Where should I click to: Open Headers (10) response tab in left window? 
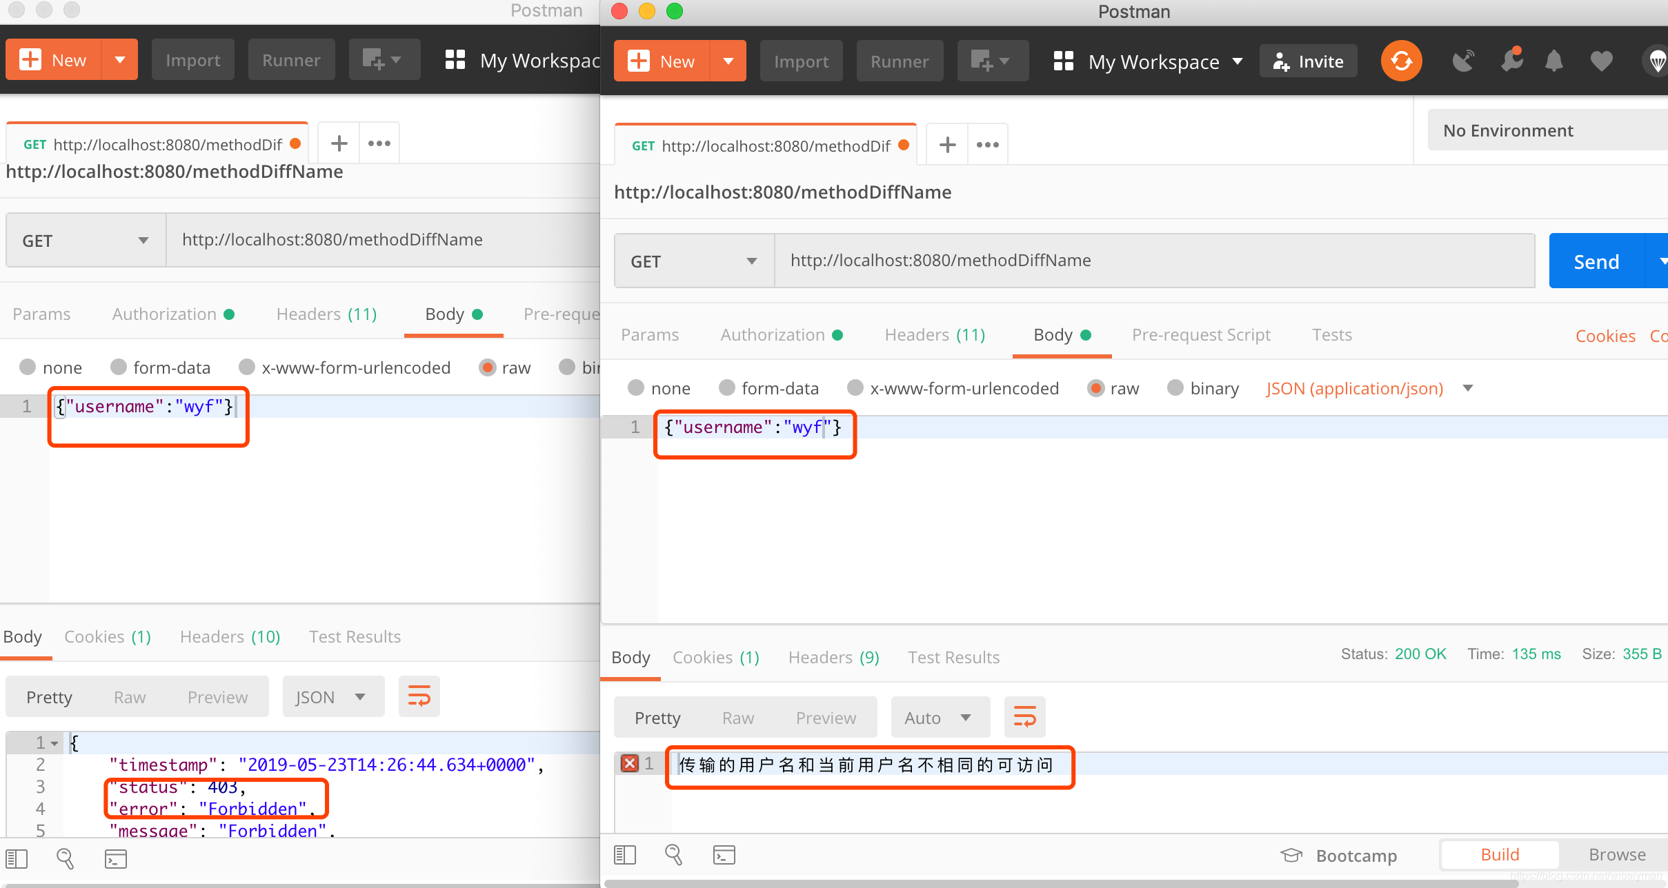pos(230,636)
